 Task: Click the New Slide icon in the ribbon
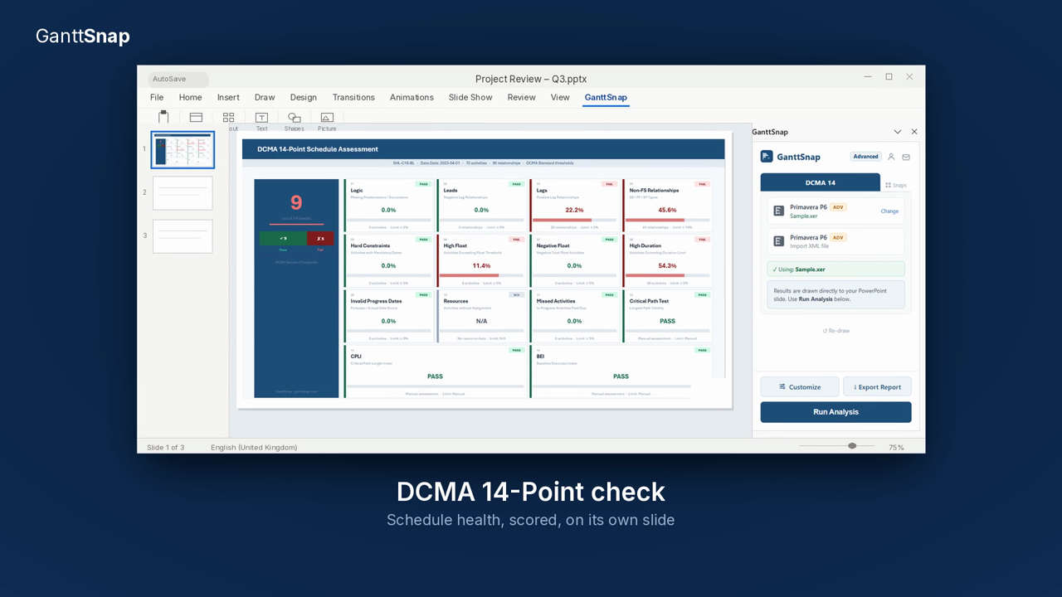[196, 118]
